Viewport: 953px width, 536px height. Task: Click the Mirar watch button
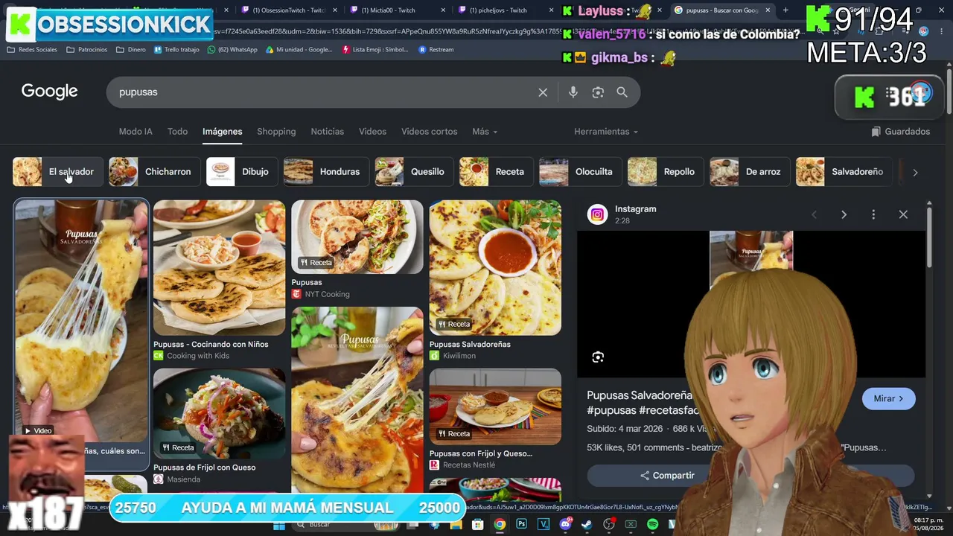[x=889, y=399]
